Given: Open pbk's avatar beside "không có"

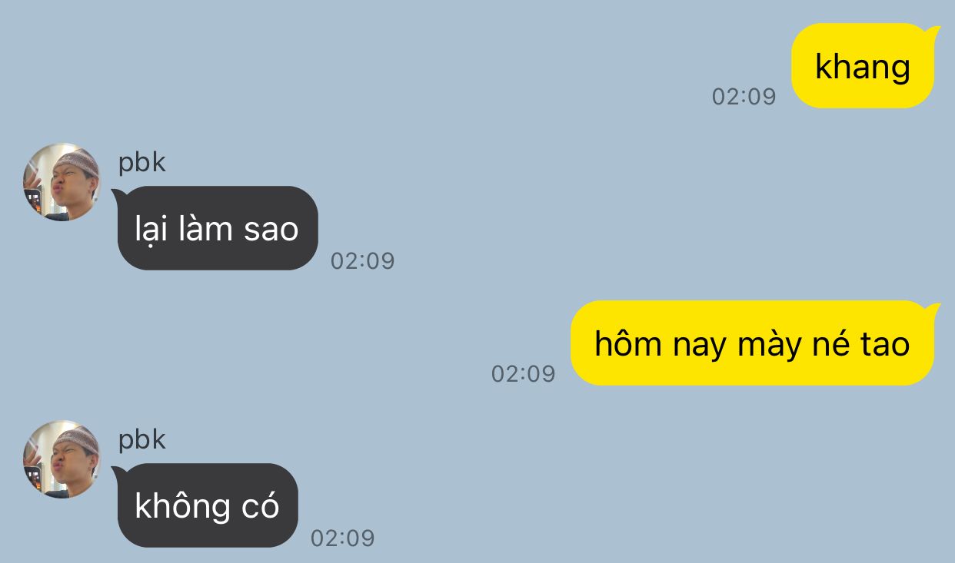Looking at the screenshot, I should tap(62, 459).
